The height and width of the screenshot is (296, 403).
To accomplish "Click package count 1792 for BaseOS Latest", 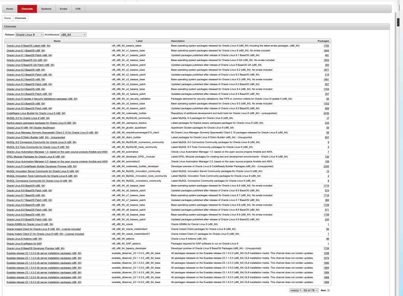I will coord(326,46).
